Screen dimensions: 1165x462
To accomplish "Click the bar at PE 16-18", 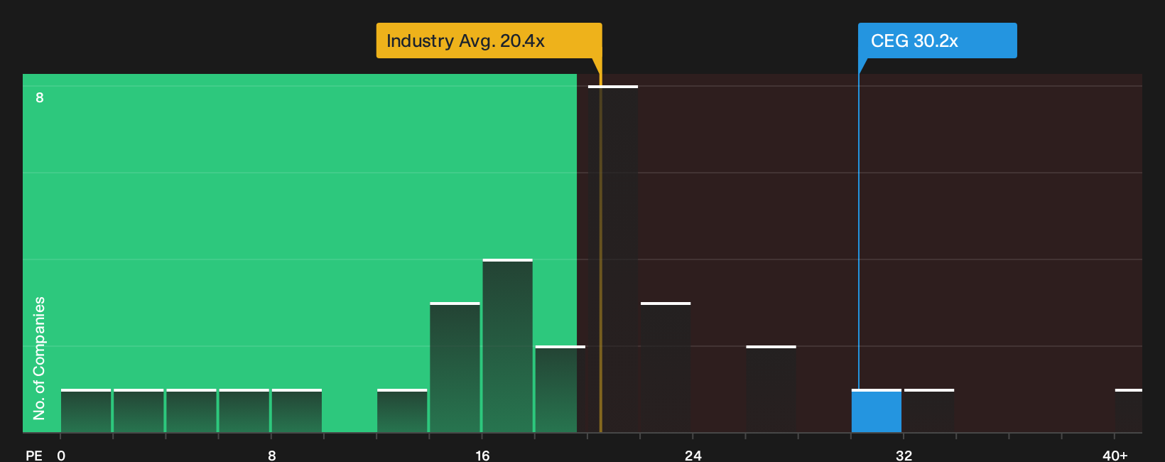I will pos(508,345).
